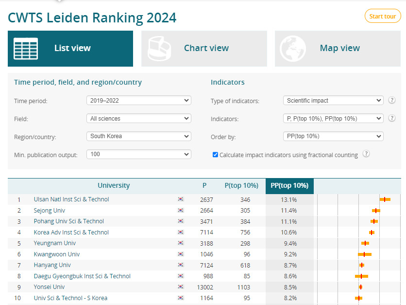The image size is (406, 305).
Task: Click the Chart view pie icon
Action: 159,49
